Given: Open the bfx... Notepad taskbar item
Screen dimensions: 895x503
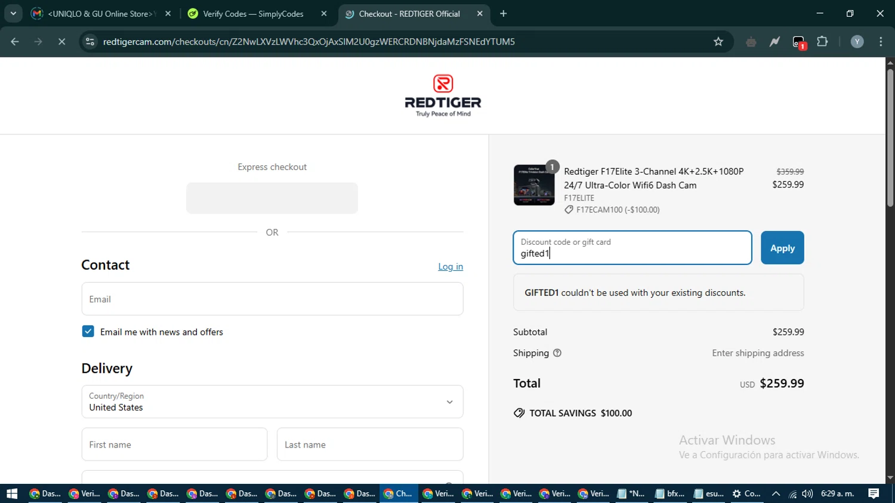Looking at the screenshot, I should click(x=670, y=493).
